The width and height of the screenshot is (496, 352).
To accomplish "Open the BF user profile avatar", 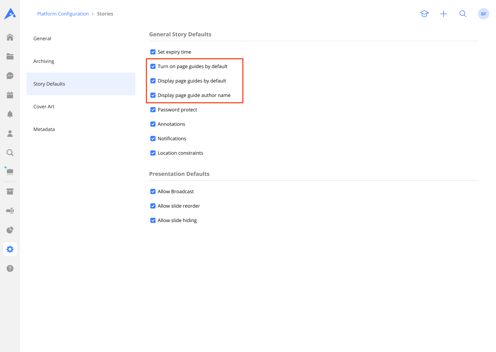I will pyautogui.click(x=484, y=14).
